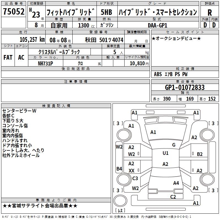Image resolution: width=220 pixels, height=220 pixels.
Task: Click the spare tire circle above レス
Action: pyautogui.click(x=120, y=201)
